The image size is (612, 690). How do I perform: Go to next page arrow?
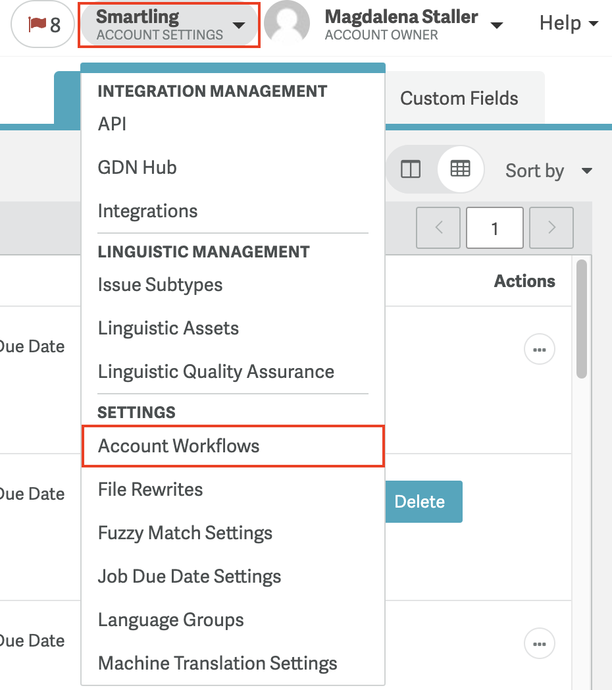pyautogui.click(x=551, y=228)
